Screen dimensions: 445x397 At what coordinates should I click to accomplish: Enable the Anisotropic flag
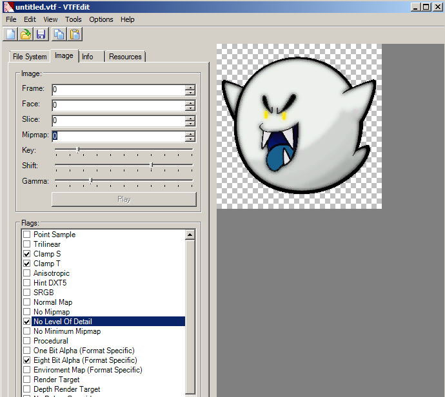pos(26,273)
